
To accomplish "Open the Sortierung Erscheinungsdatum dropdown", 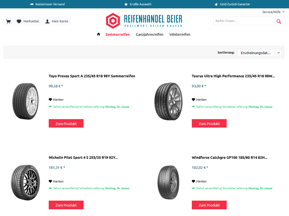I will (x=259, y=53).
